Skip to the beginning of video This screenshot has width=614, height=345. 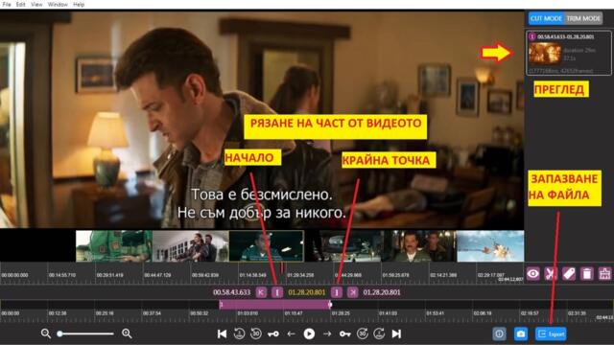[222, 333]
